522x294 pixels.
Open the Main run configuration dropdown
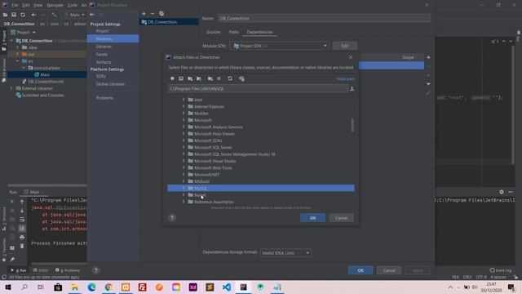74,15
